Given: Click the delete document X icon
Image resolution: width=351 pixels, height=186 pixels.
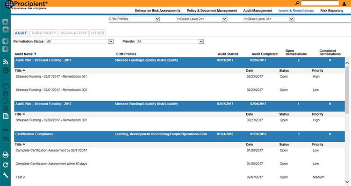Looking at the screenshot, I should [5, 109].
